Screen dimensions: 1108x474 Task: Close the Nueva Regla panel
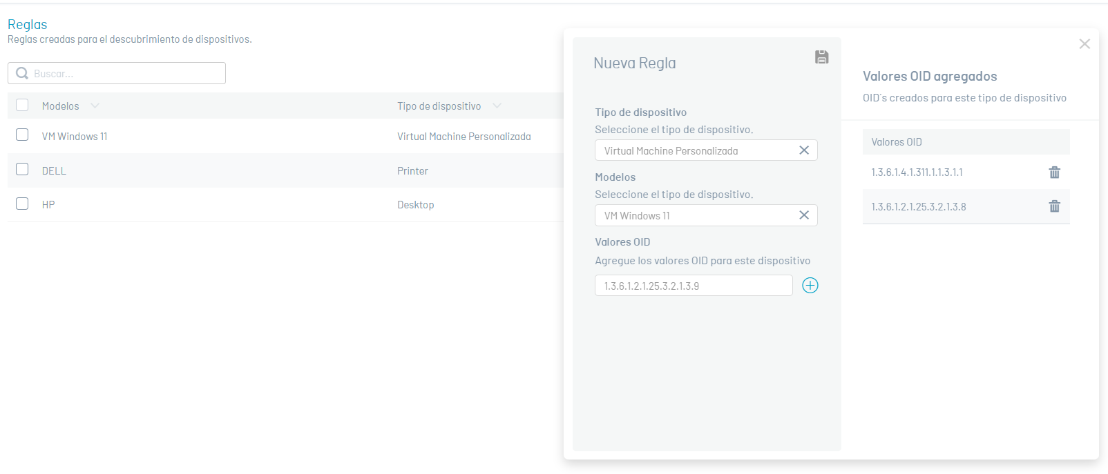coord(1084,44)
